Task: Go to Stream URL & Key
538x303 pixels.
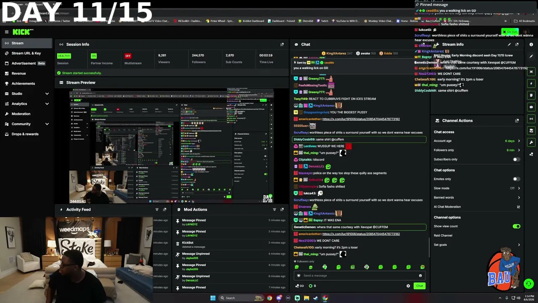Action: 27,53
